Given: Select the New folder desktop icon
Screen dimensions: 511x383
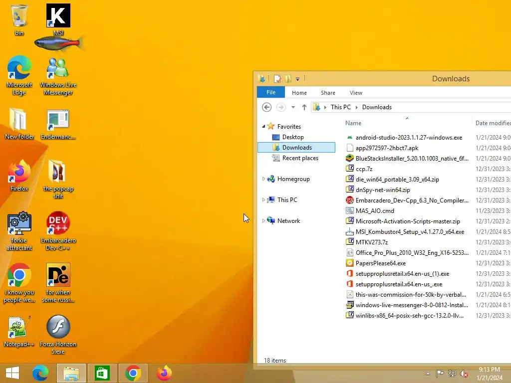Looking at the screenshot, I should 19,124.
